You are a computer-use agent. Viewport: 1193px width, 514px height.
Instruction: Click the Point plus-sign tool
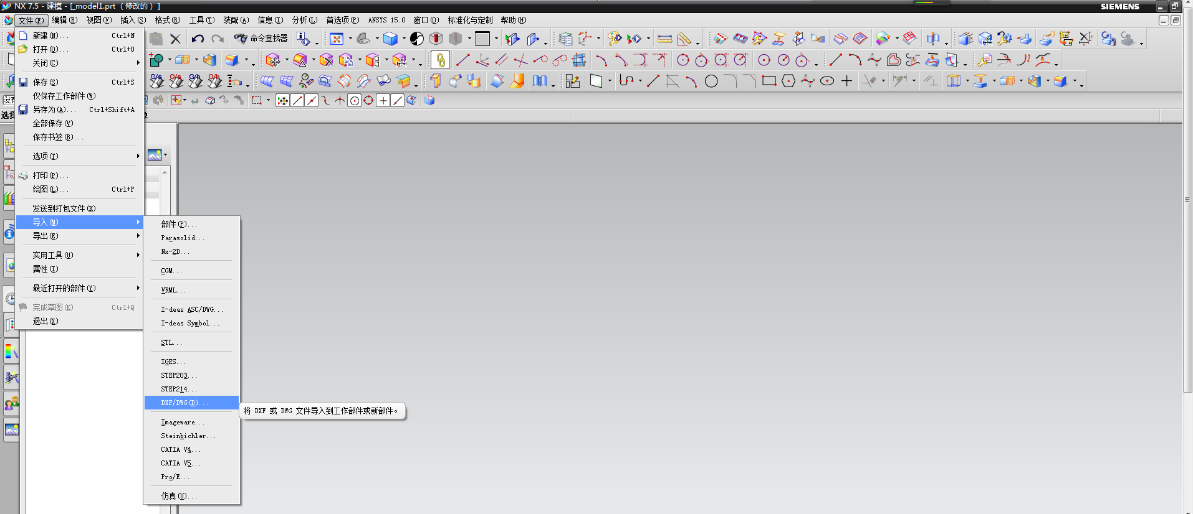click(846, 81)
